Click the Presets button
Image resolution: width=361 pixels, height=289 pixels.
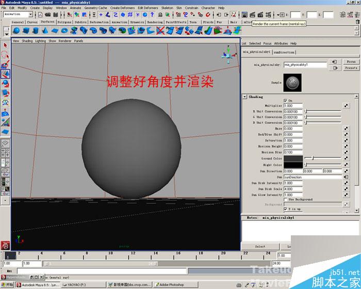point(351,68)
